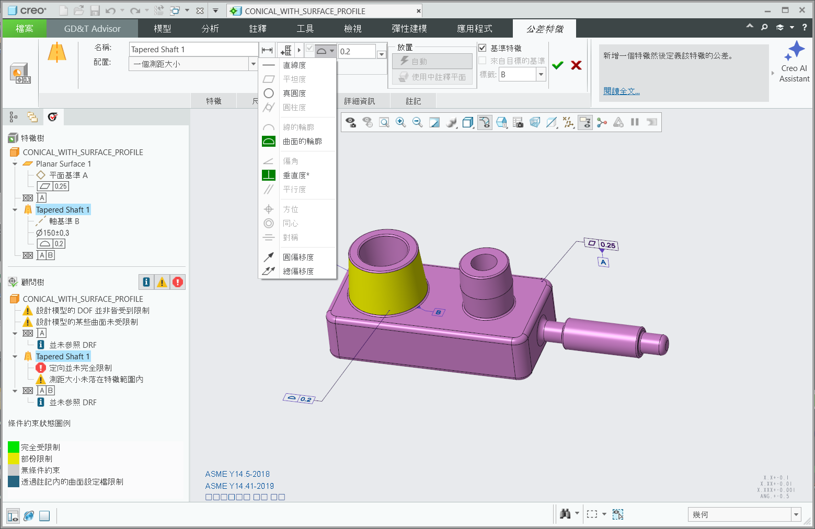Toggle the 基準特徵 checkbox
The height and width of the screenshot is (529, 815).
483,48
